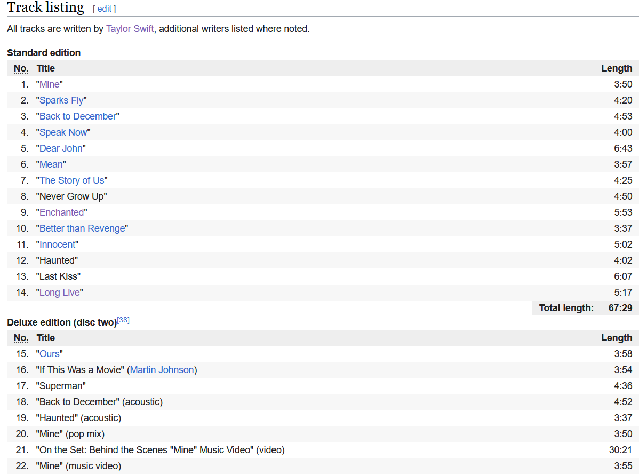Click the Length header in Standard edition table
Viewport: 639px width, 474px height.
point(617,68)
